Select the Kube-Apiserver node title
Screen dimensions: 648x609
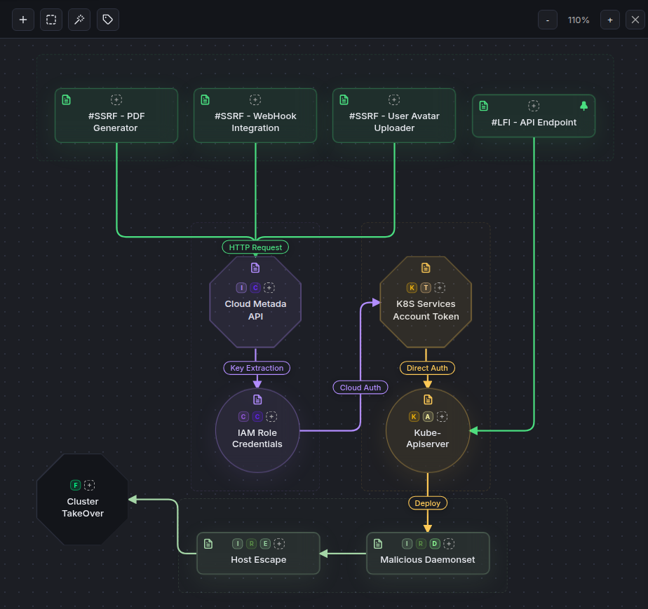pyautogui.click(x=427, y=439)
